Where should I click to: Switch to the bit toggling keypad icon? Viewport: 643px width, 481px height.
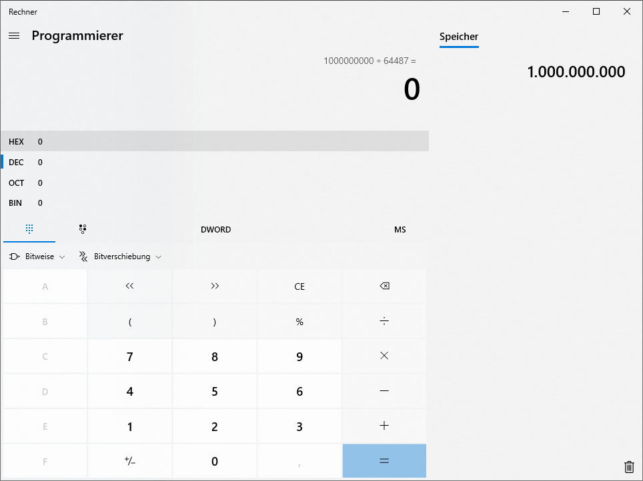point(83,229)
